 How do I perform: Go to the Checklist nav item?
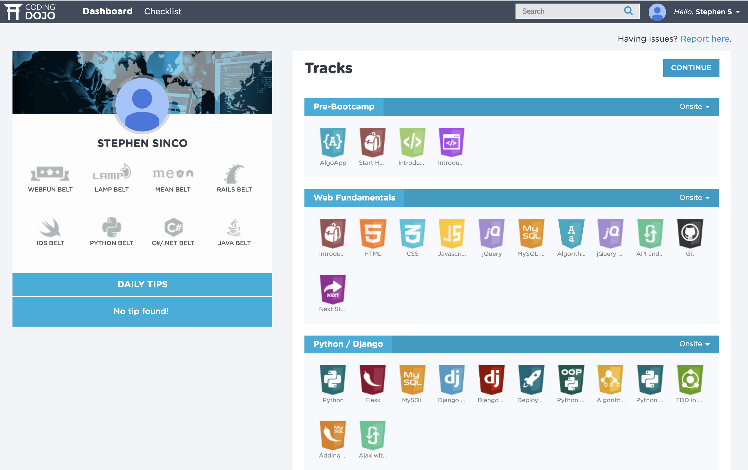coord(162,11)
